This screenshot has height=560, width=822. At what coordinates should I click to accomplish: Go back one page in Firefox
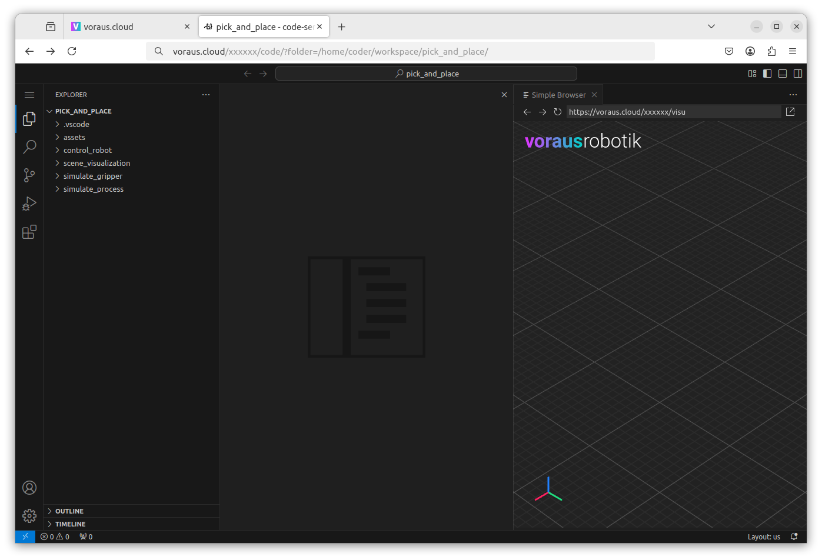[29, 51]
